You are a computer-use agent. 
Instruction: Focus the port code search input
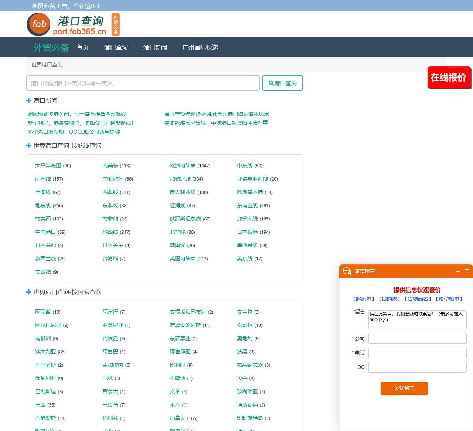click(x=143, y=83)
